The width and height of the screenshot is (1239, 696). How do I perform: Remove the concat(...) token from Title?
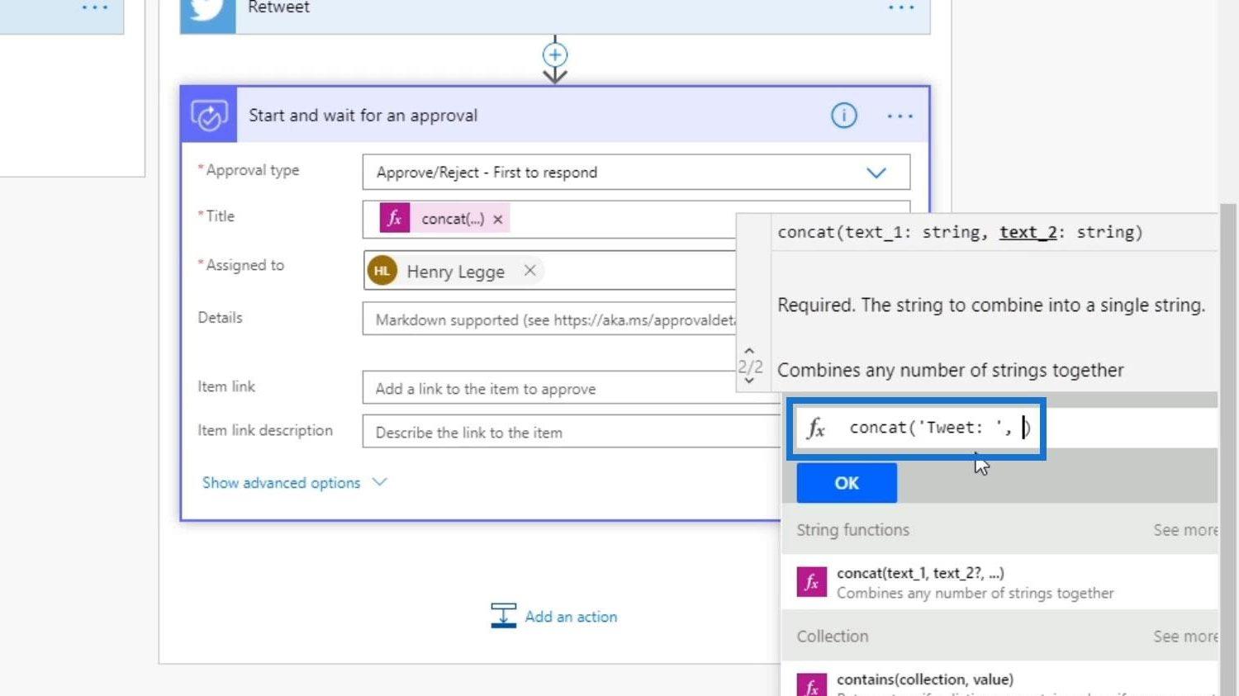498,220
